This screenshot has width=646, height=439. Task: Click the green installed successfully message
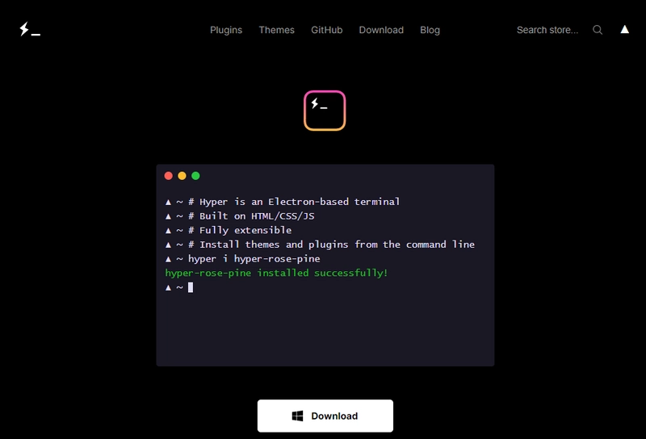pos(276,273)
